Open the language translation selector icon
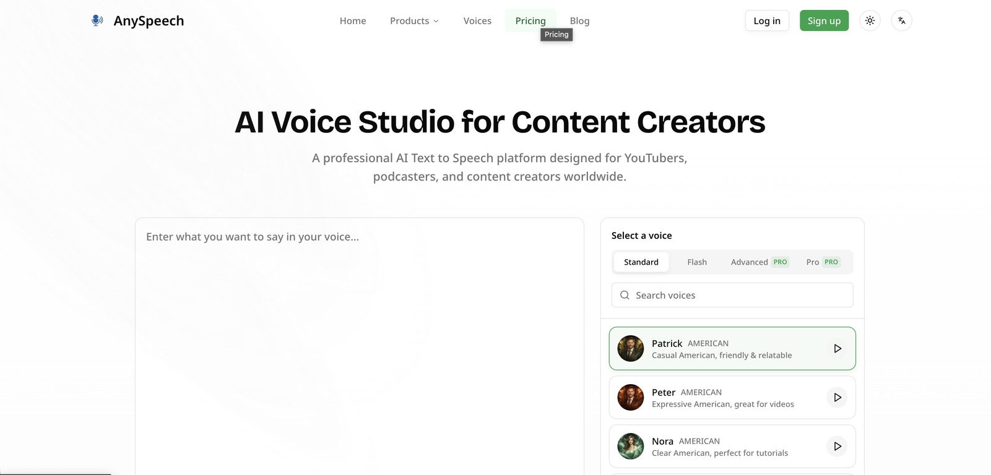 [901, 20]
